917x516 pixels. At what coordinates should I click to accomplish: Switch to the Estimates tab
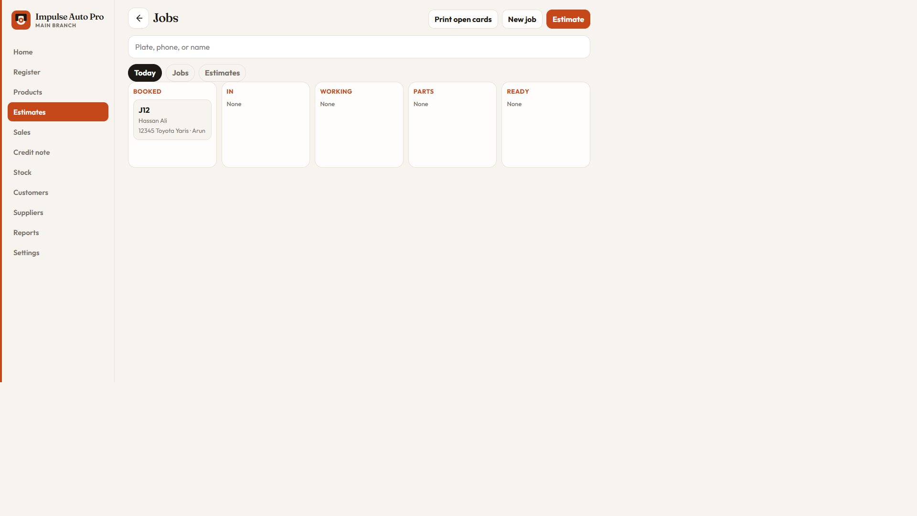point(222,73)
